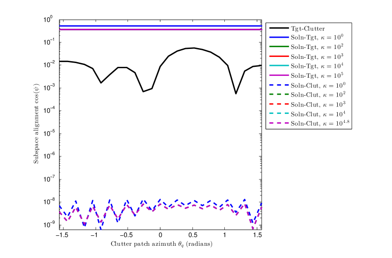
Task: Click the black line sample in the legend
Action: coord(279,29)
